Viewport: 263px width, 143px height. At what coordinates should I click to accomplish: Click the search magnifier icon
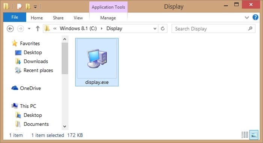(250, 29)
